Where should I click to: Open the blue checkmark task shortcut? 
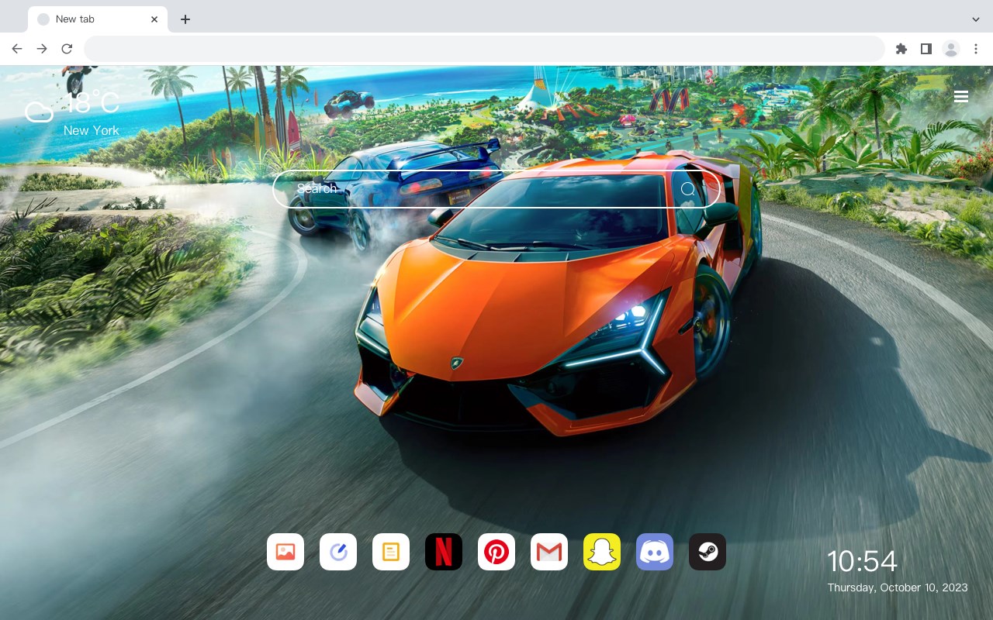click(338, 552)
